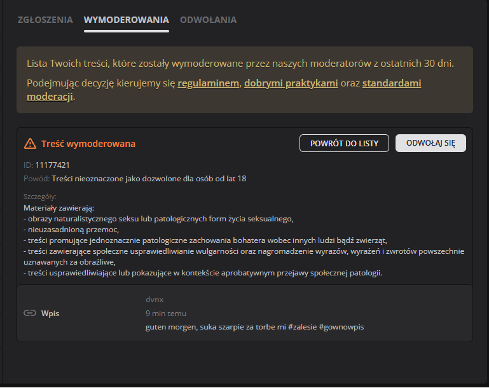Screen dimensions: 489x388
Task: Follow the dobrymi praktykami link
Action: coord(291,83)
